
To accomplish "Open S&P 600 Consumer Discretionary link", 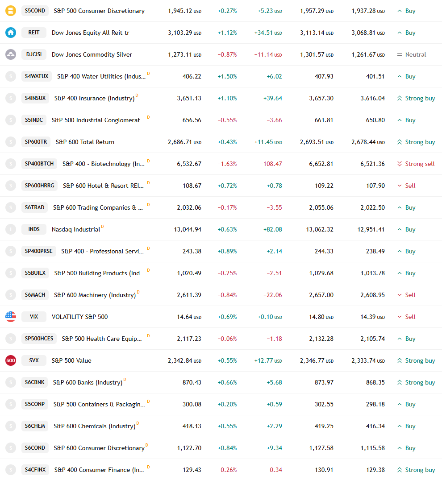I will (x=99, y=448).
